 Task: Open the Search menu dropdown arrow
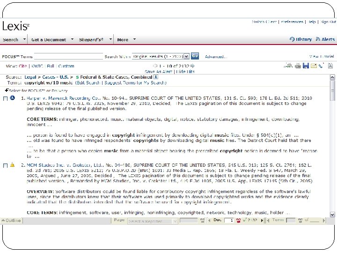[x=24, y=39]
